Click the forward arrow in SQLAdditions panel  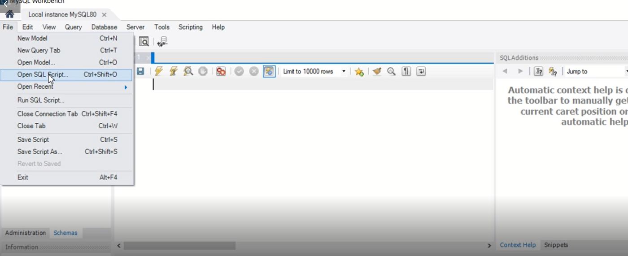[520, 71]
